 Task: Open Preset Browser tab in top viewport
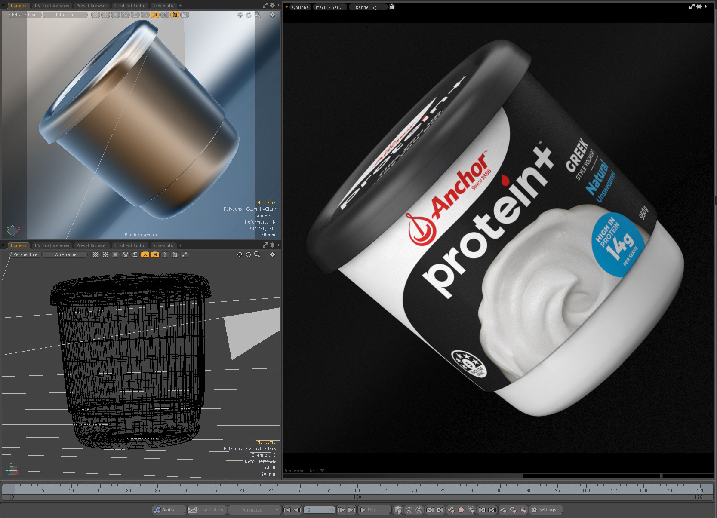click(x=92, y=6)
